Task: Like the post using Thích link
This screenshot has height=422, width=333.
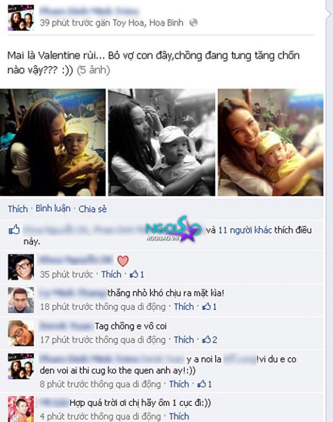Action: [18, 209]
